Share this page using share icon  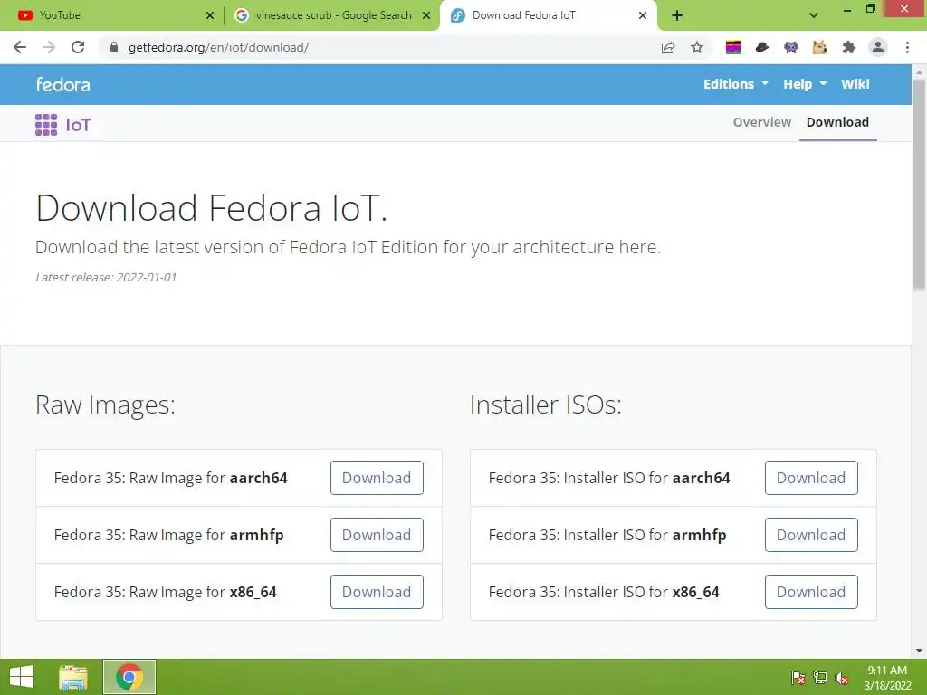[668, 47]
